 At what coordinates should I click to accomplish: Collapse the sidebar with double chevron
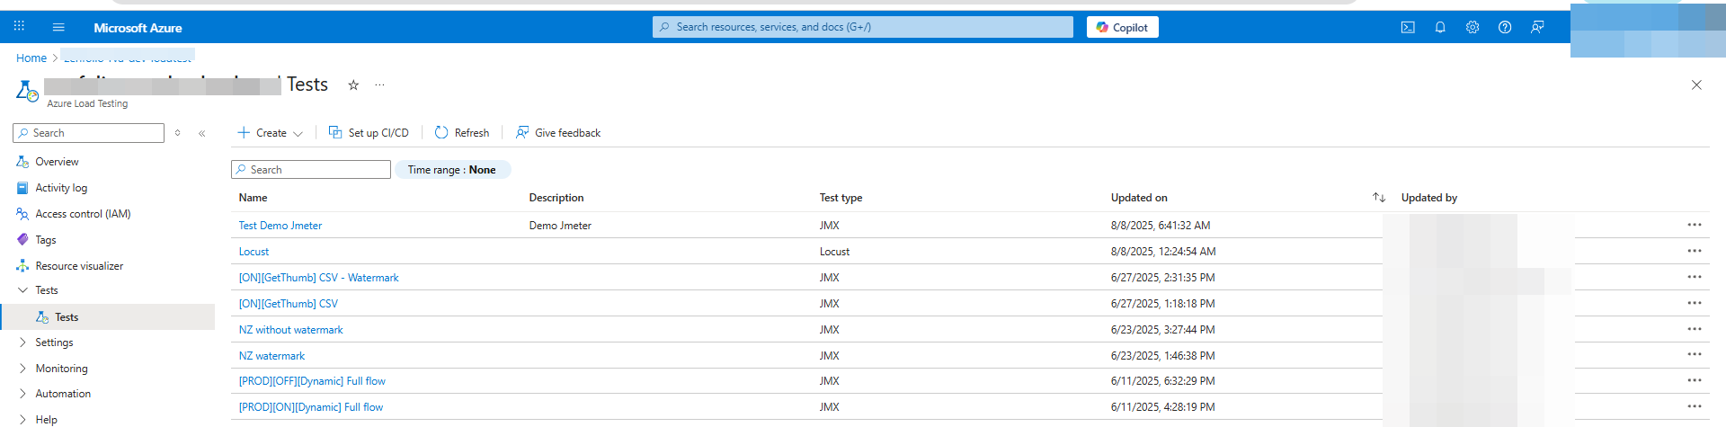click(x=202, y=133)
